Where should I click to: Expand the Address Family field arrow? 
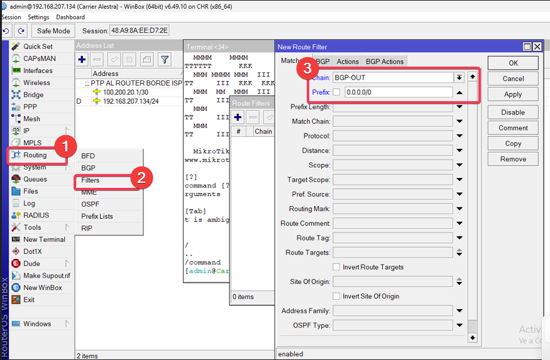(x=459, y=311)
